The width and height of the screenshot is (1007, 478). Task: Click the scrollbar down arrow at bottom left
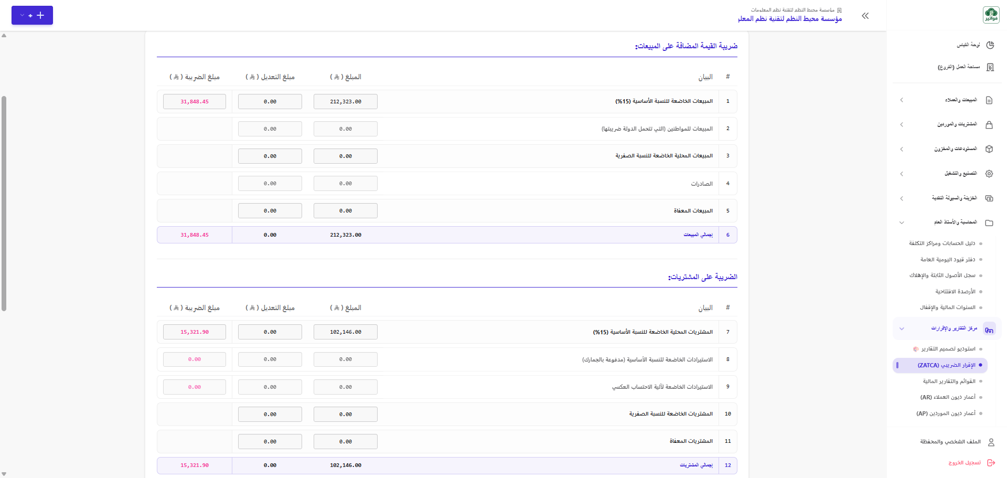(x=4, y=473)
